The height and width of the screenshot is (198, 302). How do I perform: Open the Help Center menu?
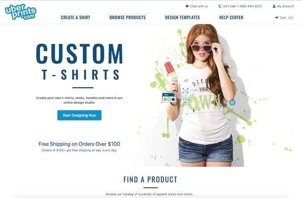(x=231, y=18)
